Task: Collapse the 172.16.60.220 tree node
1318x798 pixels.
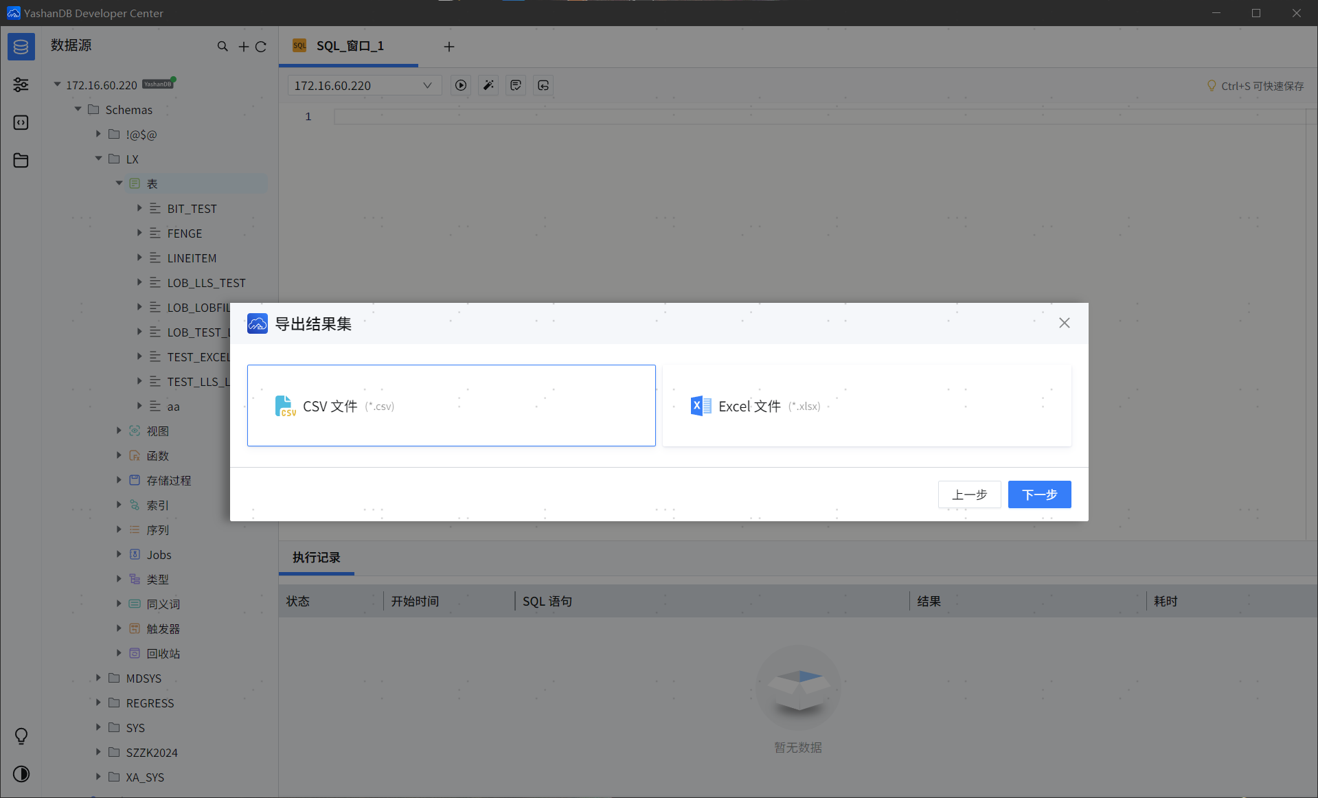Action: (58, 84)
